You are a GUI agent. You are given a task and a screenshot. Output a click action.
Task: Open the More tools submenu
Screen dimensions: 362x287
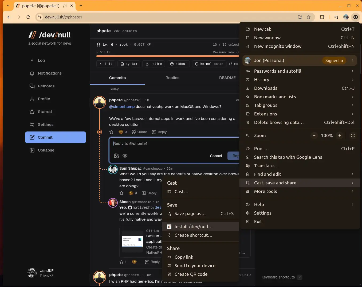tap(300, 191)
